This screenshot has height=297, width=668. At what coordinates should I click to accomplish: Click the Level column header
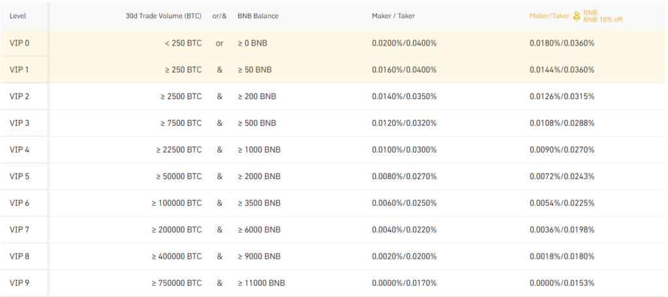coord(18,16)
